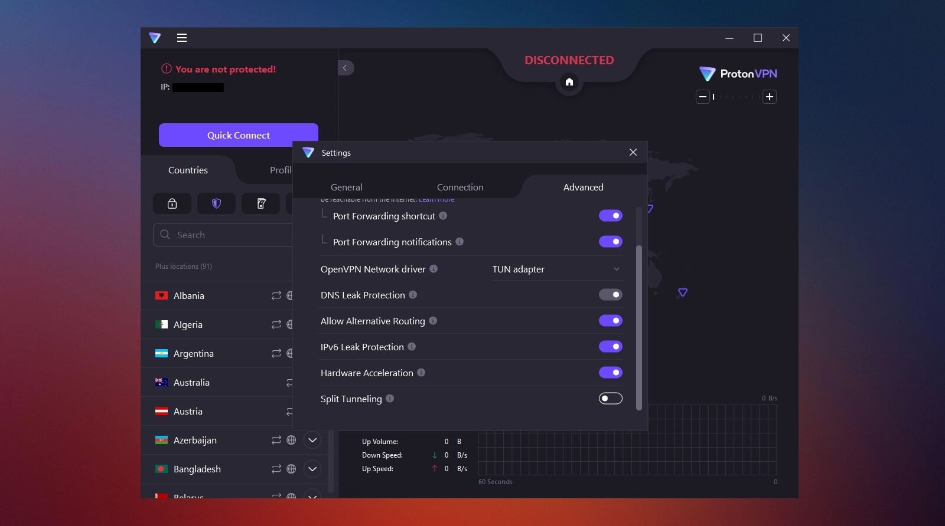Click the Settings dialog scrollbar
The height and width of the screenshot is (526, 945).
[x=638, y=327]
